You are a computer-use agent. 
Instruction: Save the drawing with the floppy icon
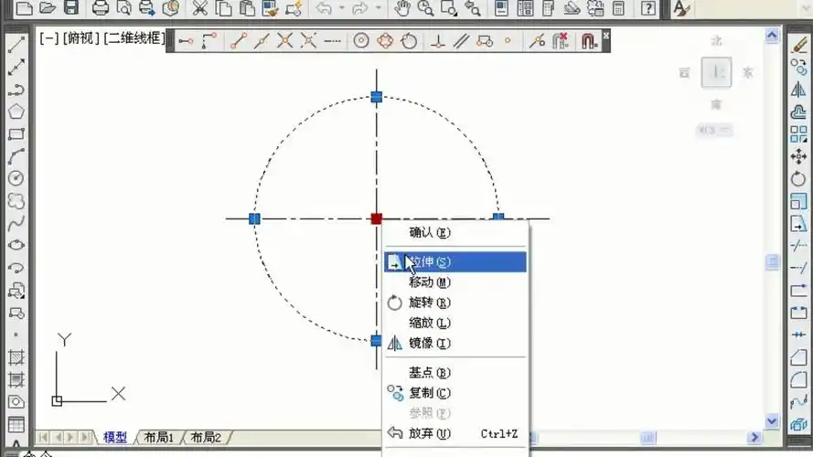coord(71,8)
